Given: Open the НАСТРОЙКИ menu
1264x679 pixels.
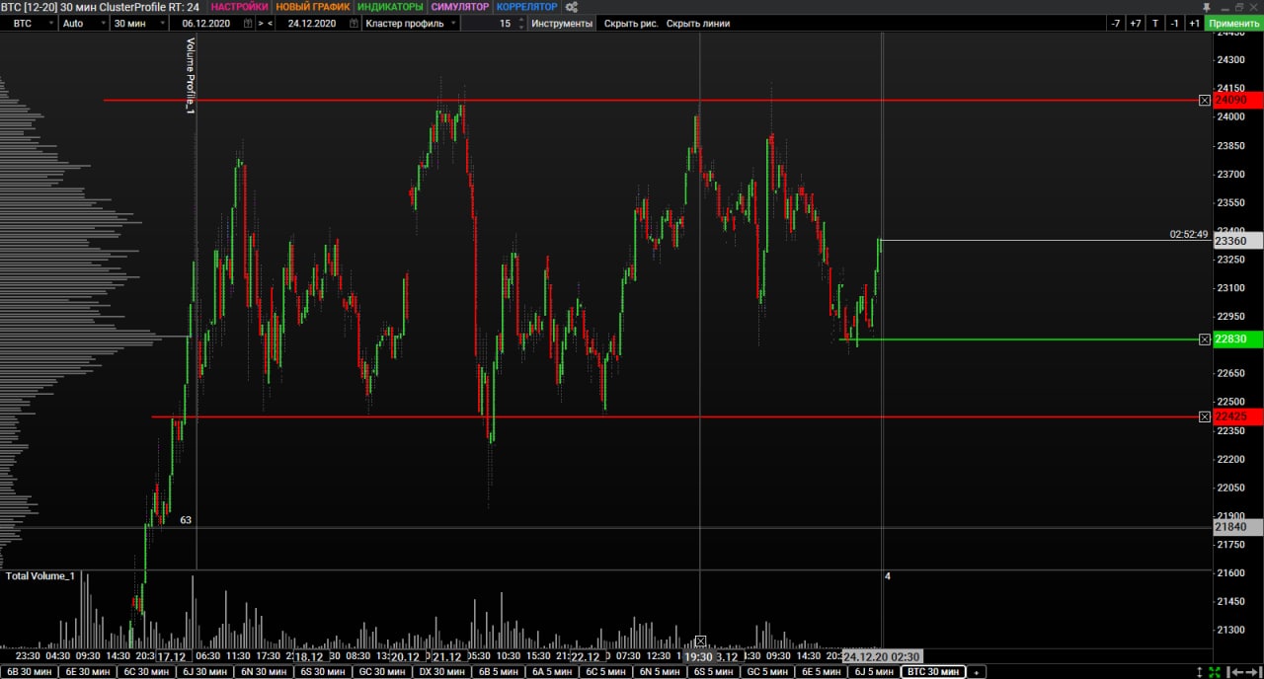Looking at the screenshot, I should [x=239, y=7].
